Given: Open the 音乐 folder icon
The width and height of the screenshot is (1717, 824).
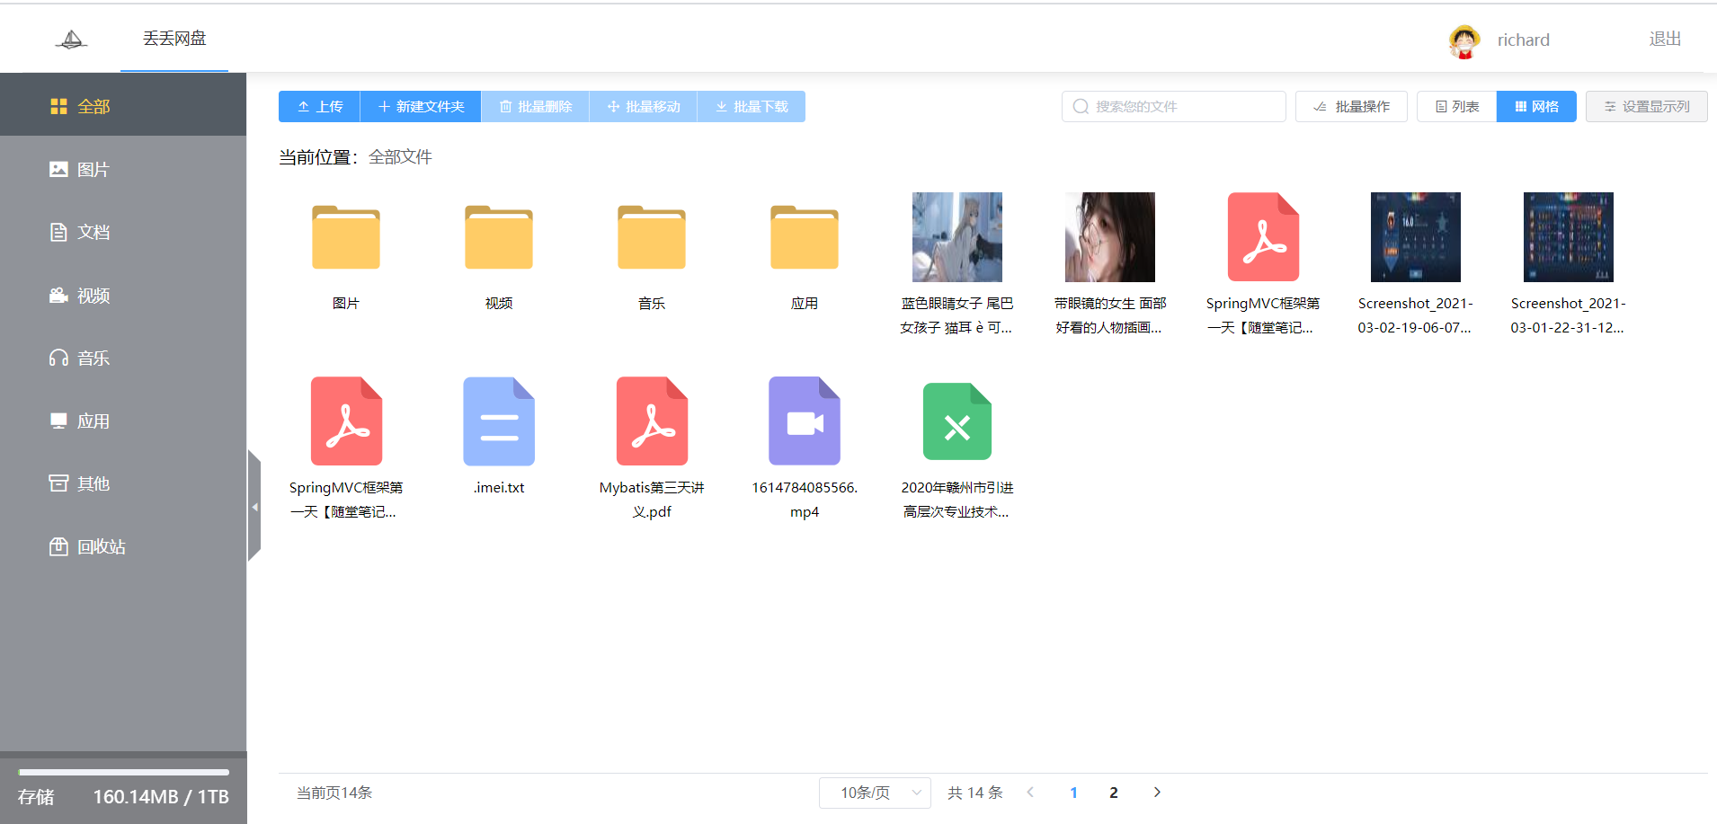Looking at the screenshot, I should pos(652,237).
